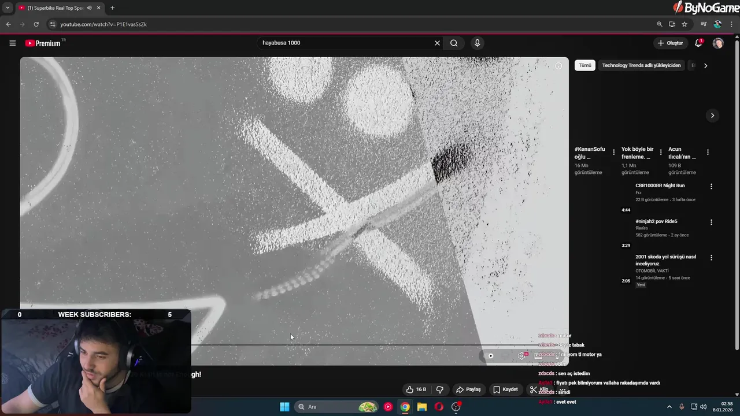The image size is (740, 416).
Task: Enter fullscreen in video player
Action: (x=556, y=356)
